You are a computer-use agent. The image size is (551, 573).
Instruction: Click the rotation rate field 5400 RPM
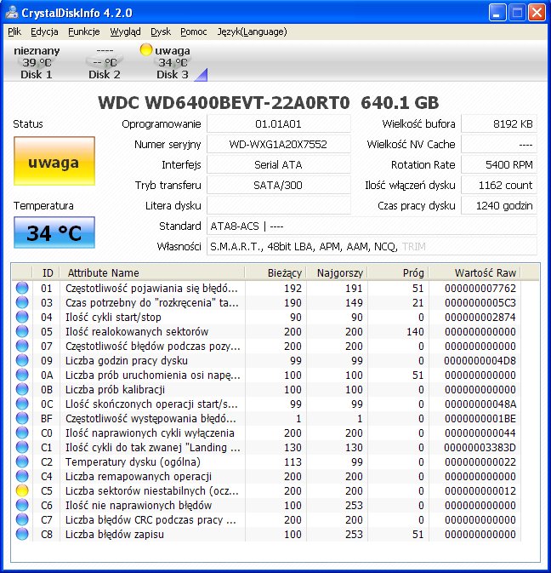[x=499, y=165]
